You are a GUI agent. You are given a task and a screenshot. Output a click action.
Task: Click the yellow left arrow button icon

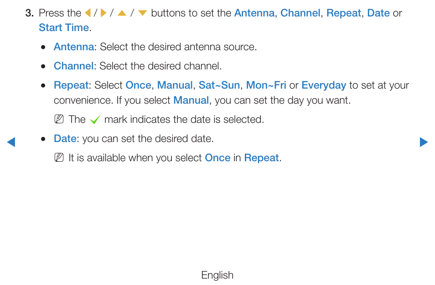click(x=88, y=13)
